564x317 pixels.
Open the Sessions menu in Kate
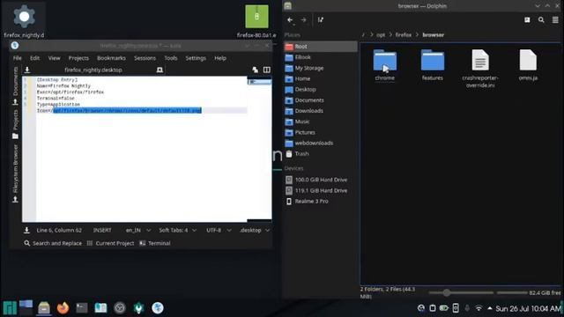coord(145,58)
